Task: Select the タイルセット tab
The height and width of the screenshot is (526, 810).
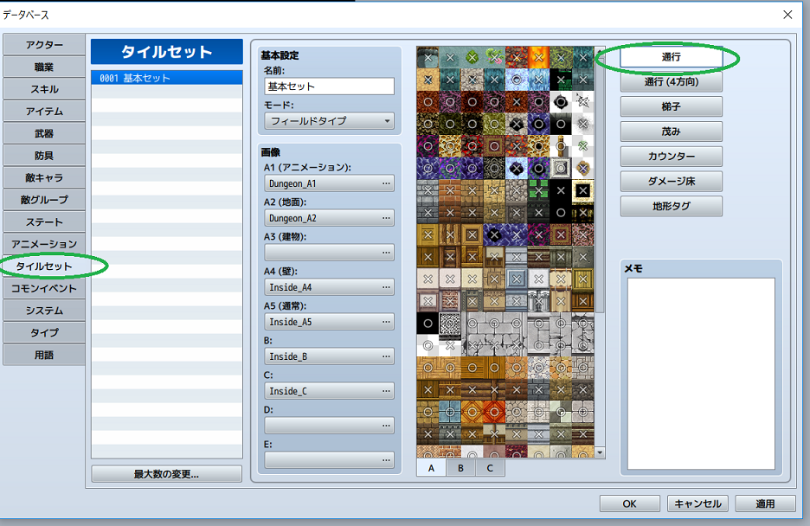Action: 44,266
